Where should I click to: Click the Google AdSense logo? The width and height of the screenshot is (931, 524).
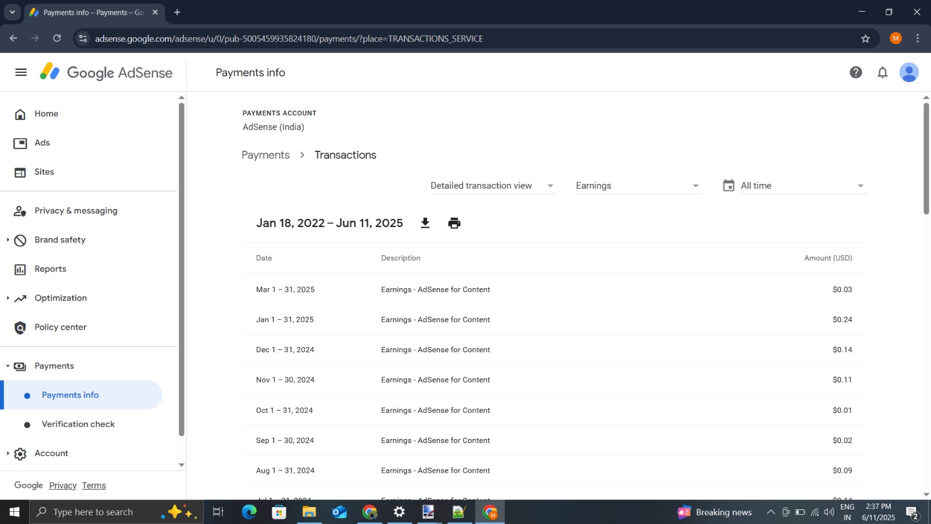[106, 72]
